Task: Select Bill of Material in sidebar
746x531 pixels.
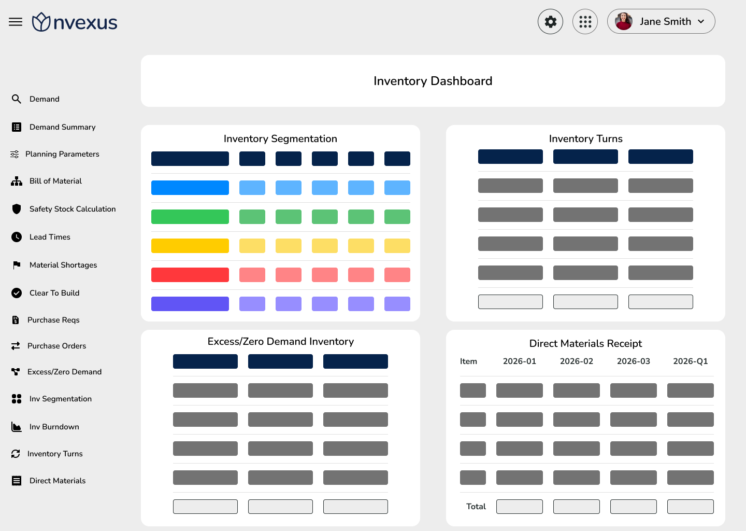Action: (55, 181)
